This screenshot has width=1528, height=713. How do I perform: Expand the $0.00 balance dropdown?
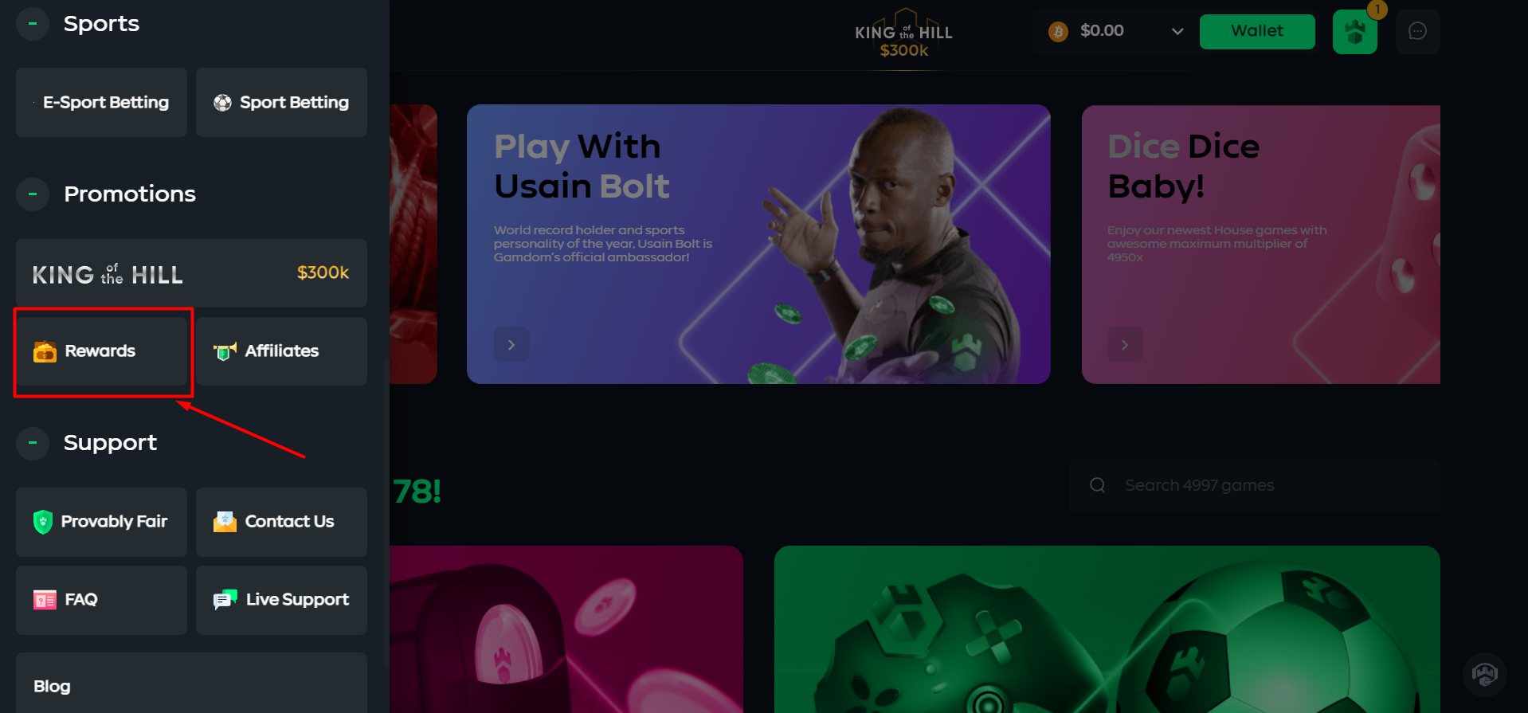click(x=1177, y=32)
